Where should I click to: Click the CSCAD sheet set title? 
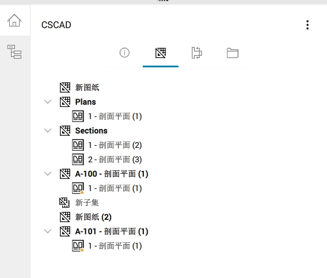tap(56, 25)
